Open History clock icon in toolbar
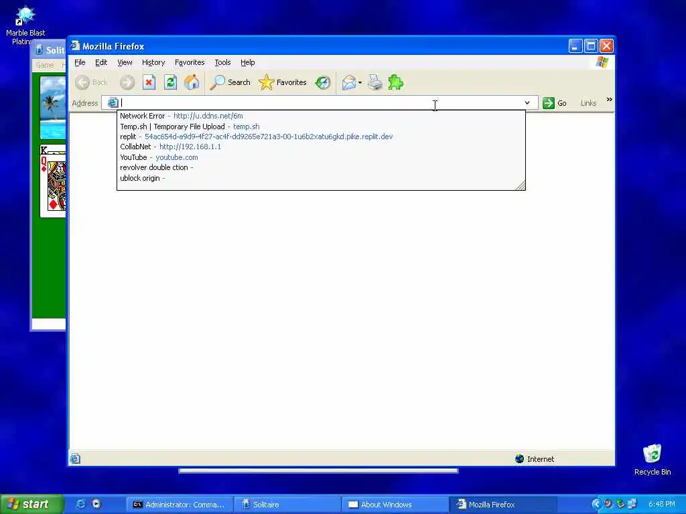Screen dimensions: 686x514 point(323,82)
